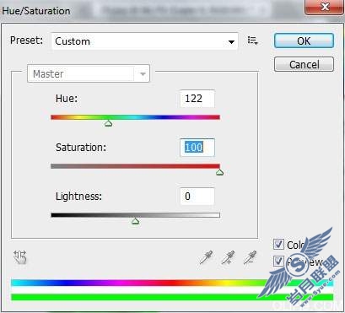Screen dimensions: 345x313
Task: Click the Hue value field showing 122
Action: point(197,99)
